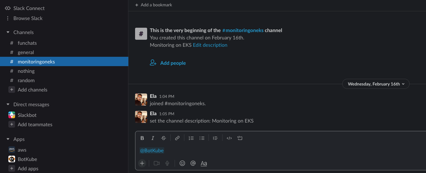
Task: Start an ordered list in composer
Action: click(x=191, y=138)
